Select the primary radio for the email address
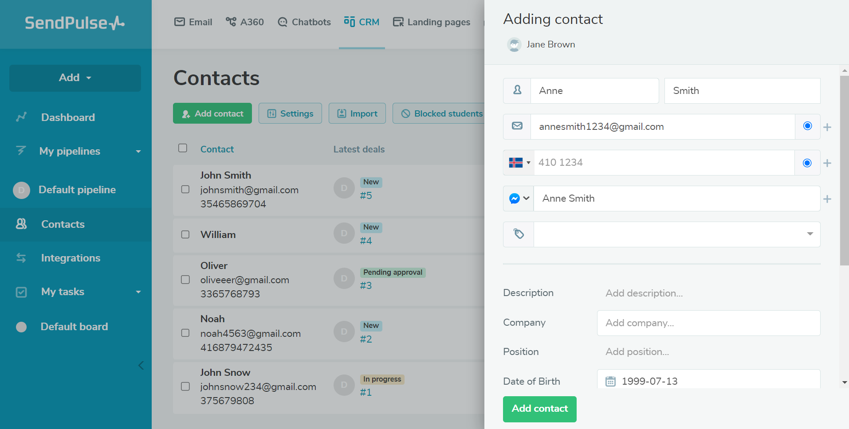The image size is (849, 429). point(807,126)
